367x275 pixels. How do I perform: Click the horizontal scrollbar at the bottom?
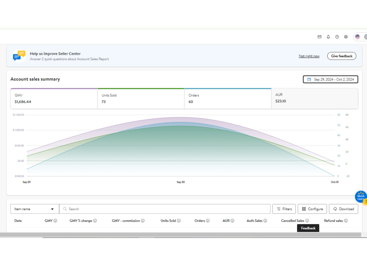[x=180, y=235]
